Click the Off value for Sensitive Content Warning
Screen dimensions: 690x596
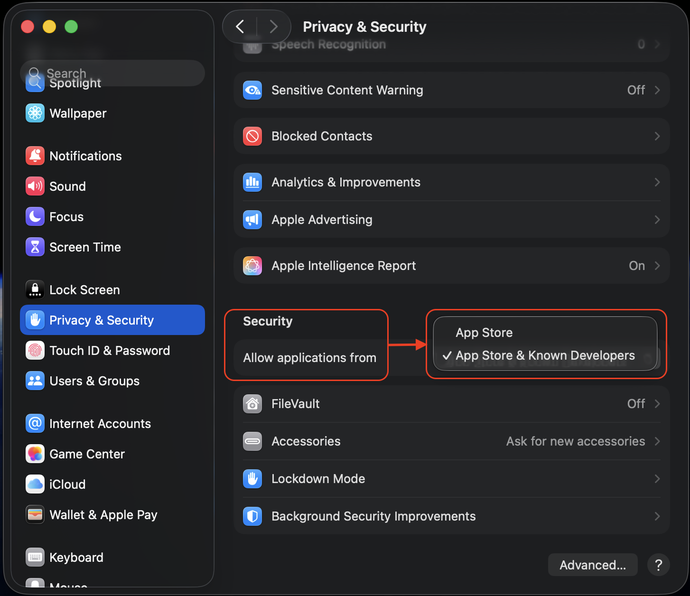636,90
